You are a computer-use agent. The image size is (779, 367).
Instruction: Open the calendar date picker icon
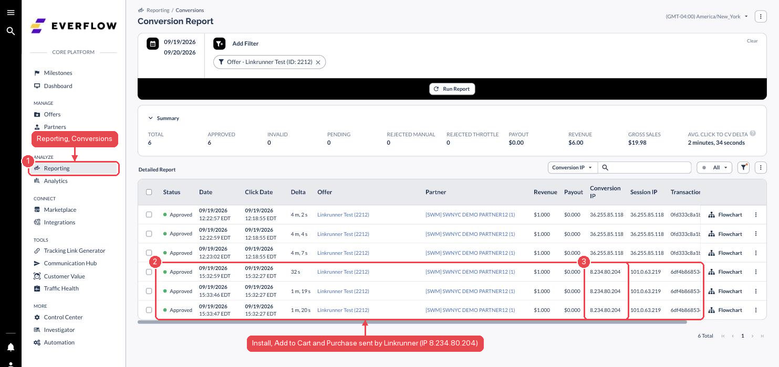pos(153,44)
